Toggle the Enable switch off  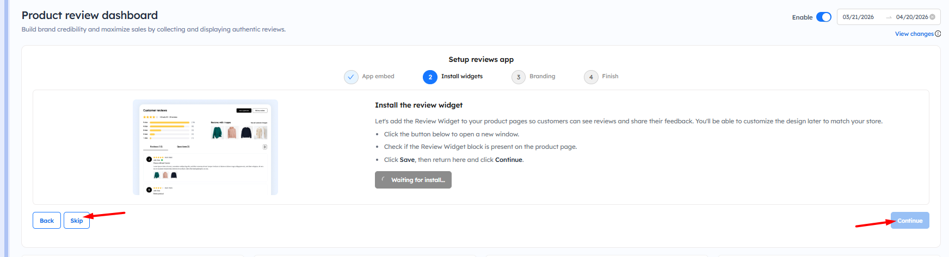tap(823, 17)
